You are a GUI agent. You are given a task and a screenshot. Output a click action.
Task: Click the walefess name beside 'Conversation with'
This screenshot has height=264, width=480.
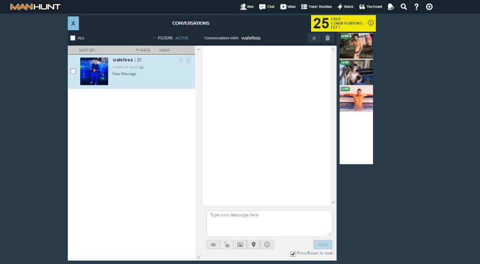tap(251, 38)
